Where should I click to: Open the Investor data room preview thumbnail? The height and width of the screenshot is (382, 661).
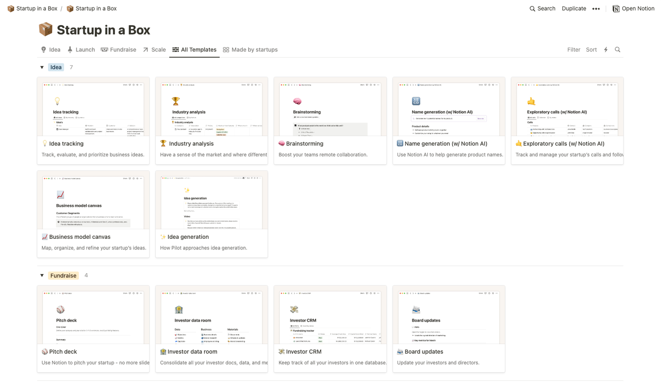(x=212, y=315)
